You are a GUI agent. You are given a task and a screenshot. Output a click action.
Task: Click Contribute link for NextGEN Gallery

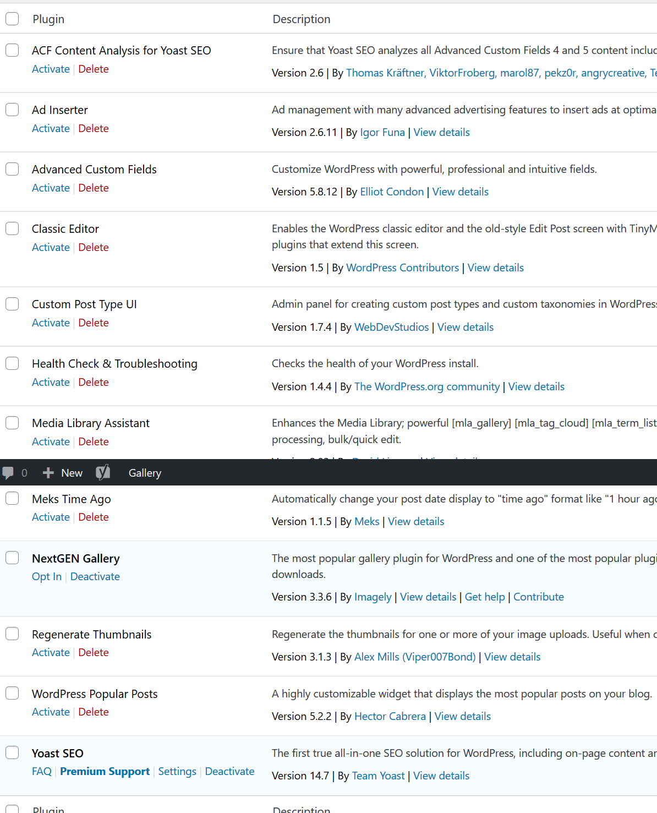[x=539, y=597]
